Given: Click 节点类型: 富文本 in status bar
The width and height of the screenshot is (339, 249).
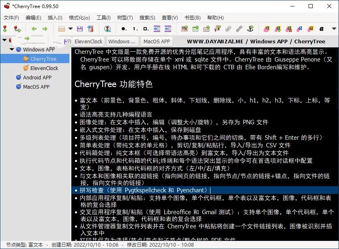Looking at the screenshot, I should 24,245.
